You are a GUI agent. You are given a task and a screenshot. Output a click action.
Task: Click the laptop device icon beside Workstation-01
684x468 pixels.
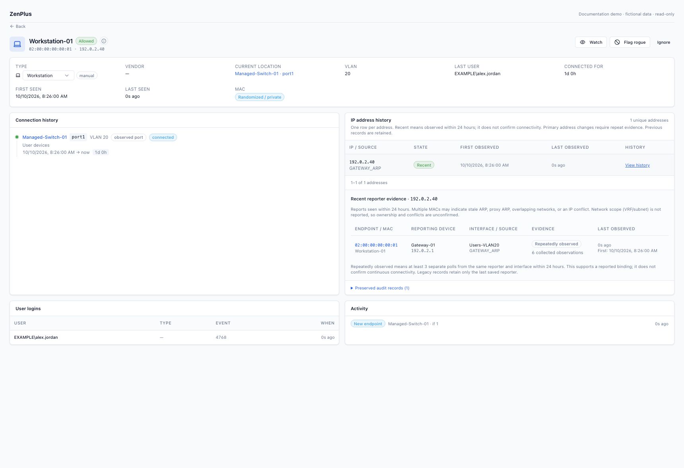coord(17,44)
